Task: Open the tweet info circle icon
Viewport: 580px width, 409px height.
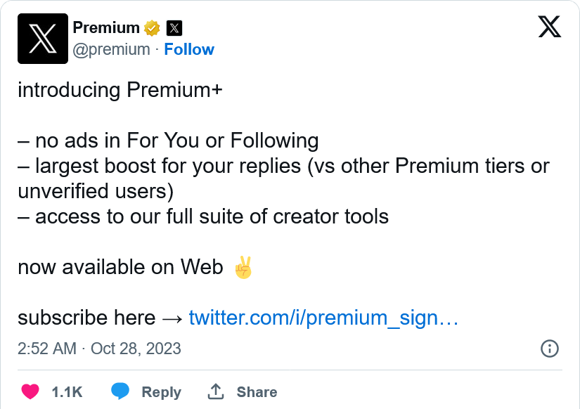Action: click(x=549, y=349)
